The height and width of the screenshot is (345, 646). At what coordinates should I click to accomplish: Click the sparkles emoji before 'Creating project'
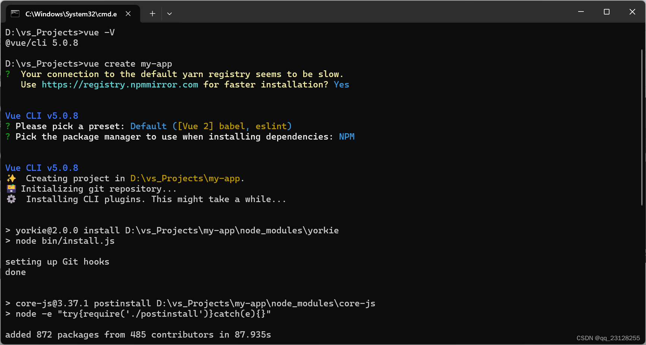12,178
